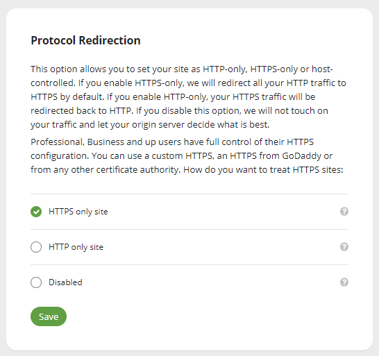The width and height of the screenshot is (379, 356).
Task: Click green checkmark beside HTTPS only site
Action: 36,212
